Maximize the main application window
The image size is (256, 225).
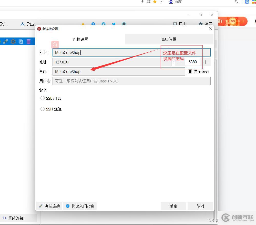pyautogui.click(x=200, y=15)
